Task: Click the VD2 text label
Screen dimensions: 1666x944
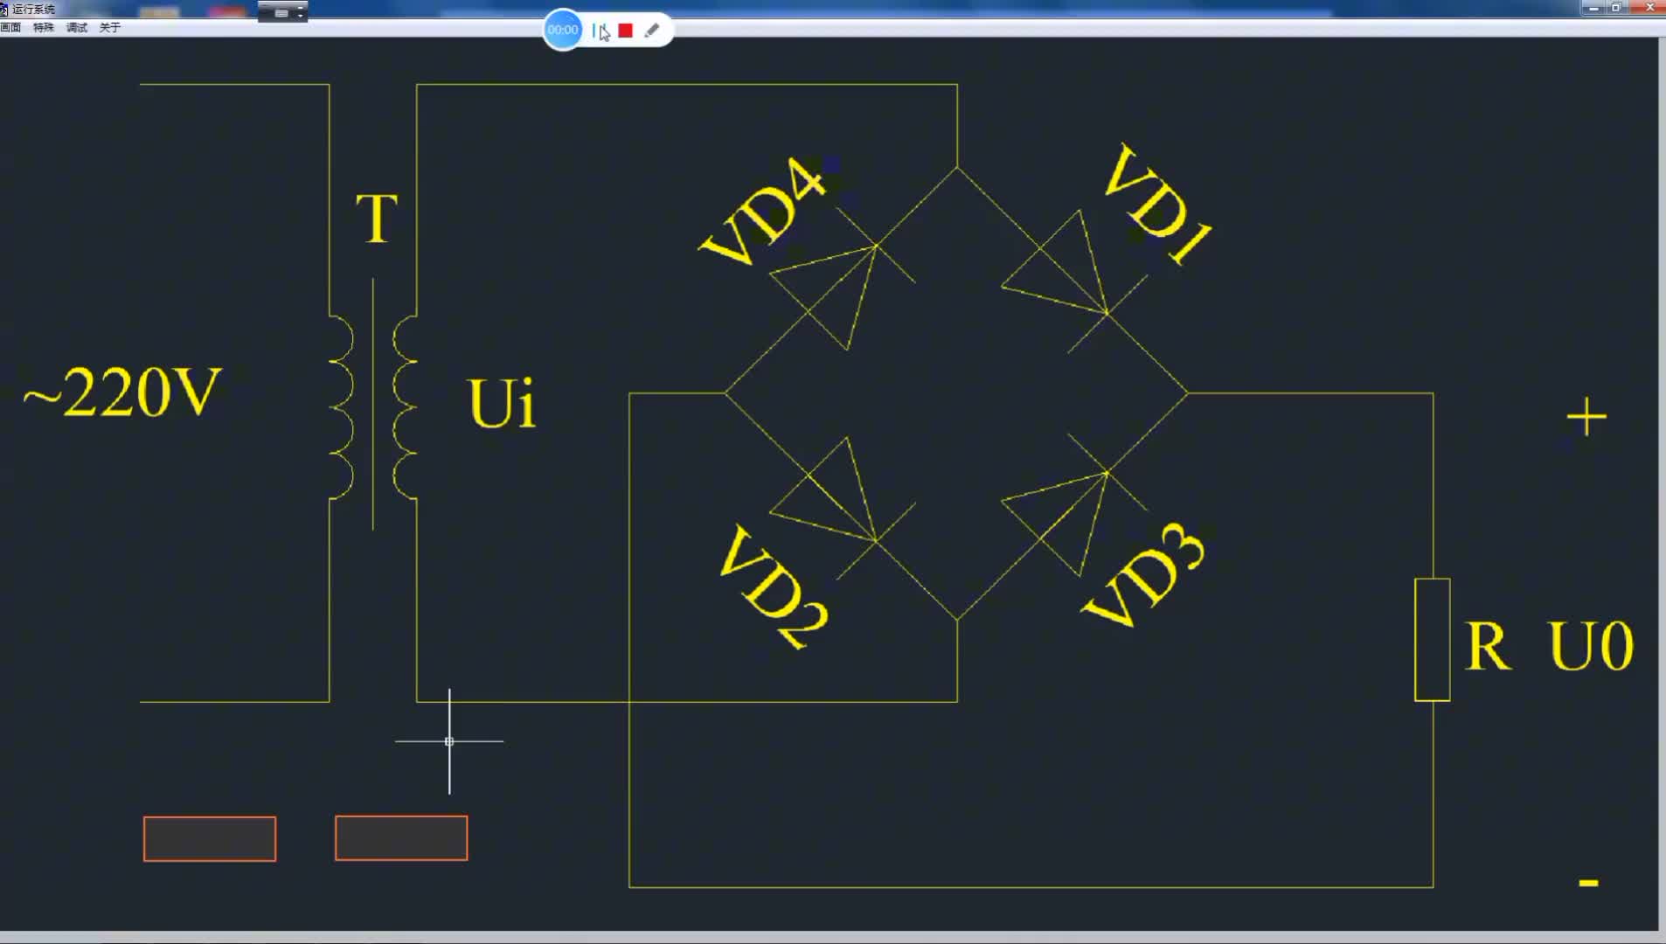Action: click(x=774, y=587)
